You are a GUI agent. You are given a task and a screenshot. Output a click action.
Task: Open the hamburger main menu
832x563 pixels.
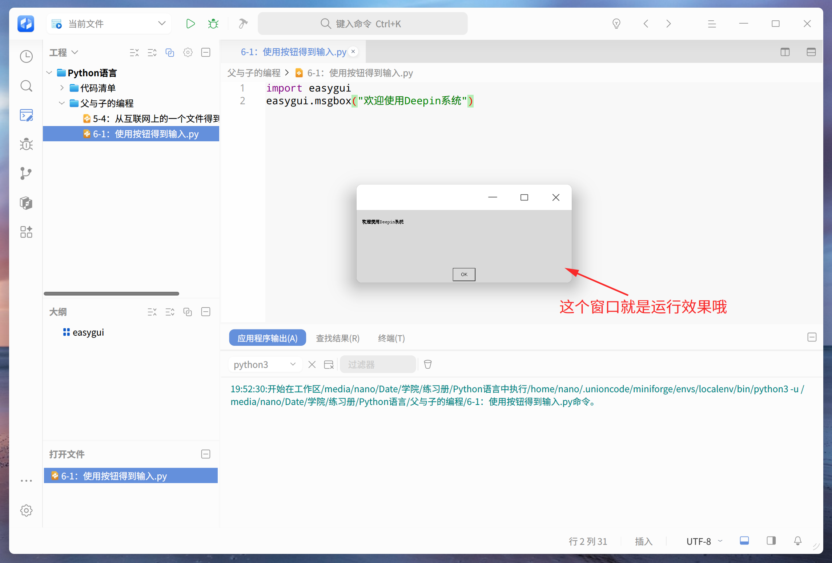point(712,24)
